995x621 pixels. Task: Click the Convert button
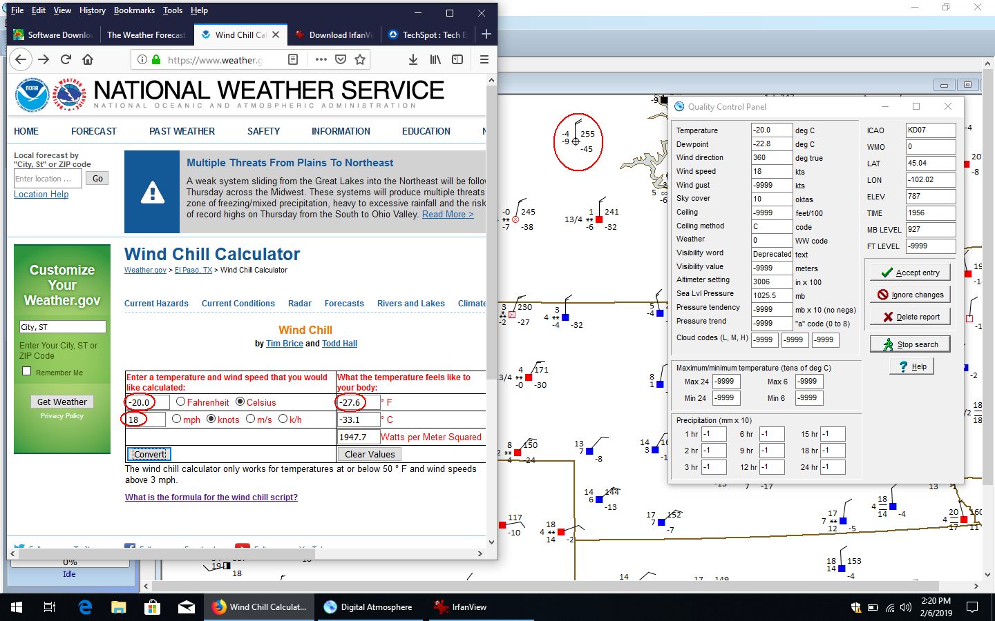tap(149, 454)
